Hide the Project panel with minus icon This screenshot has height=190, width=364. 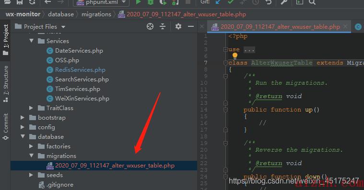pyautogui.click(x=191, y=26)
